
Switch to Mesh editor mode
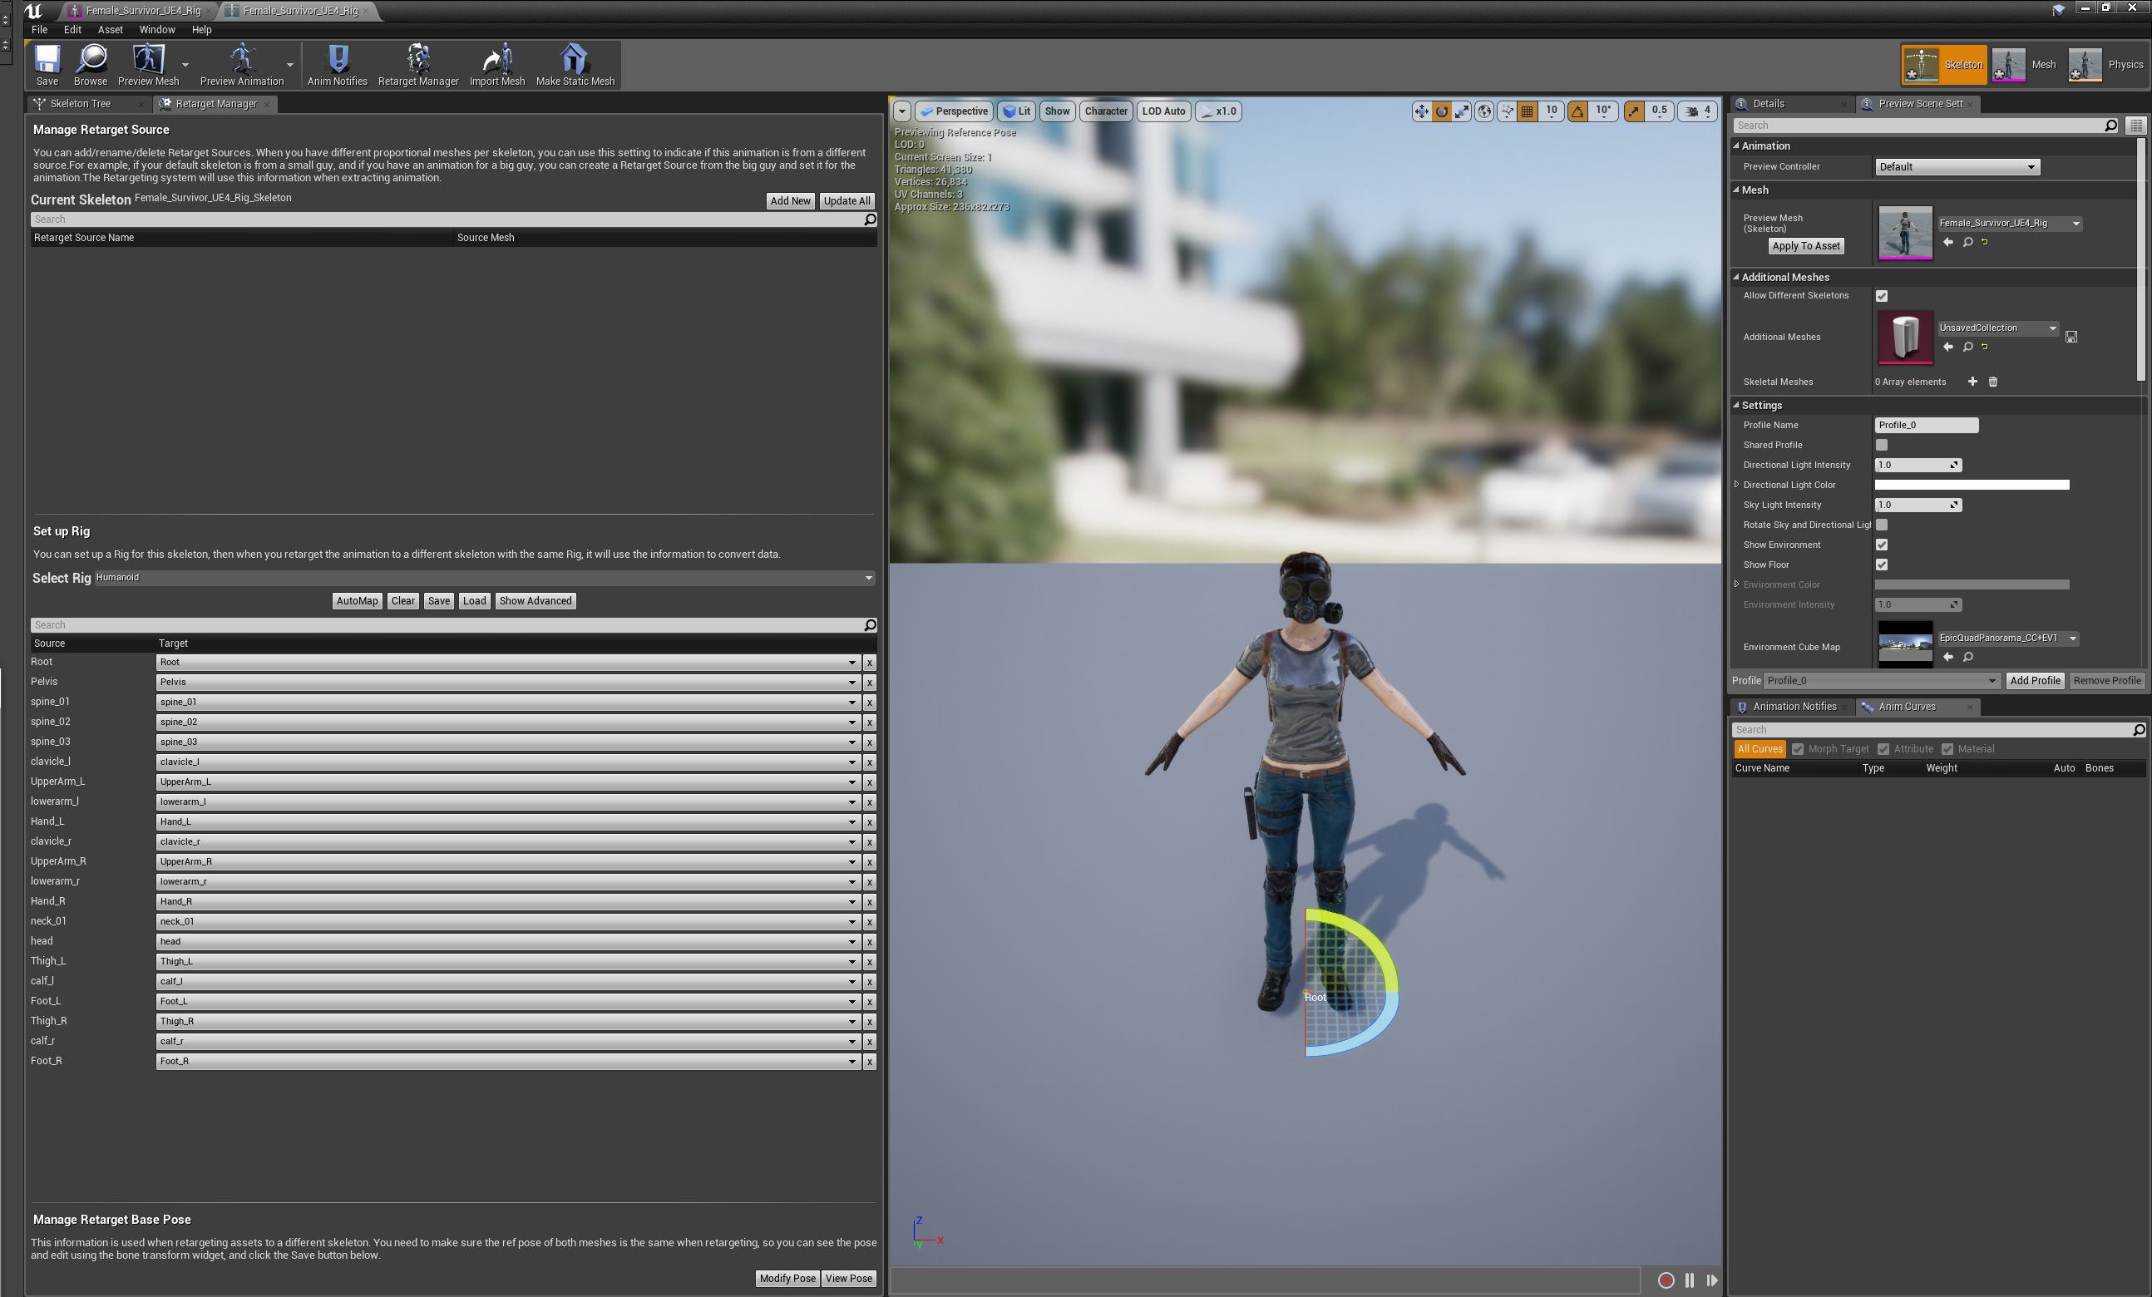tap(2026, 65)
